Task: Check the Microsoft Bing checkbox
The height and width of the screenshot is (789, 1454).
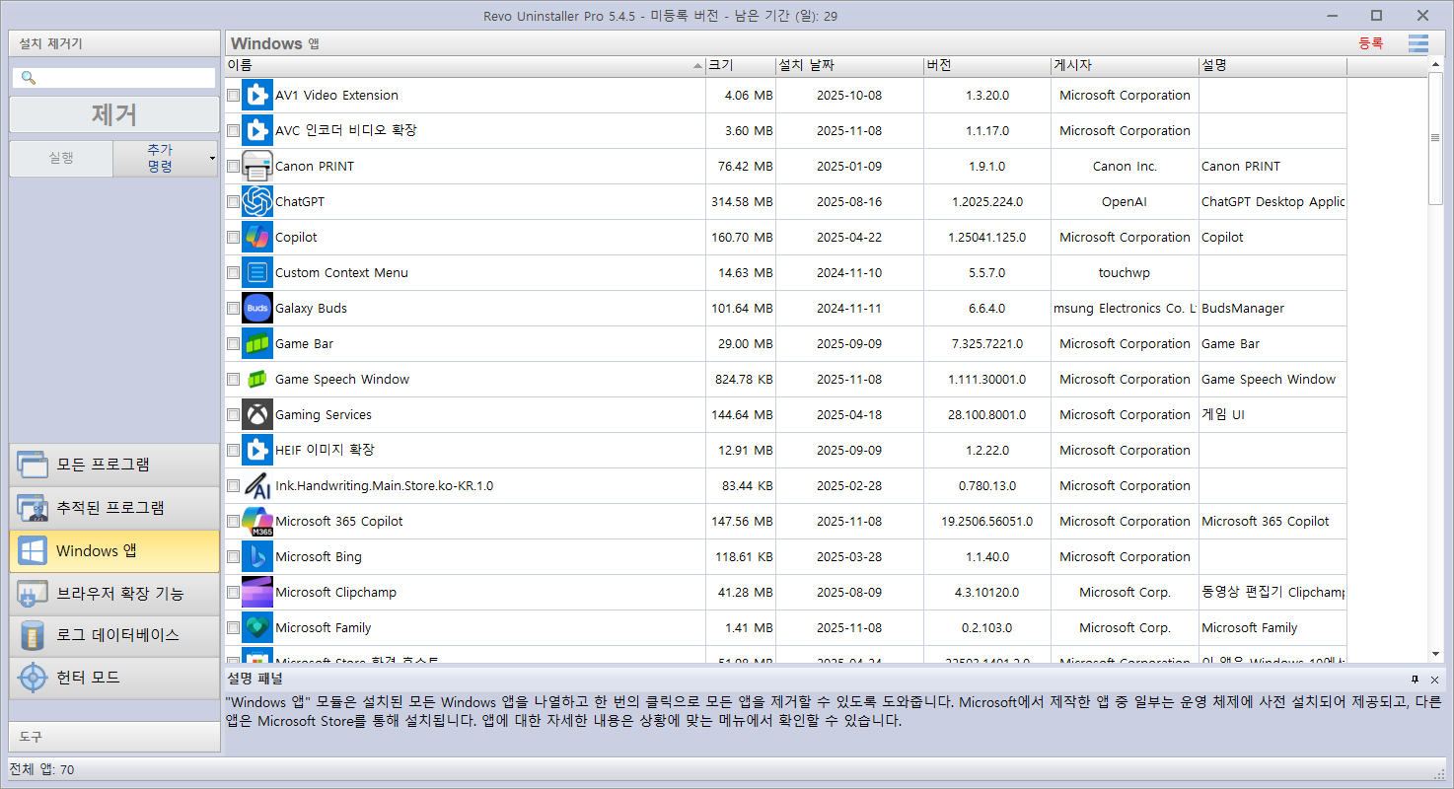Action: (x=233, y=557)
